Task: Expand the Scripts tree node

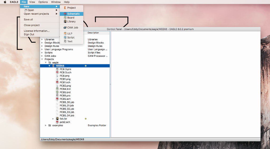Action: click(x=42, y=53)
